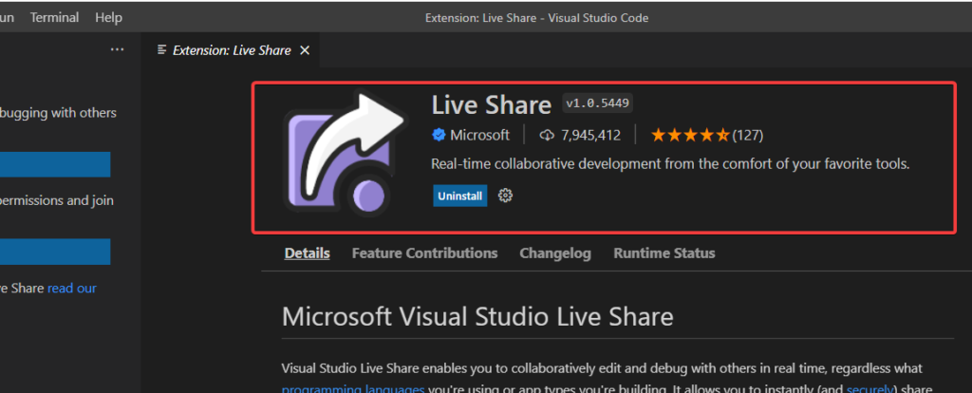Close the Extension: Live Share tab

click(305, 50)
